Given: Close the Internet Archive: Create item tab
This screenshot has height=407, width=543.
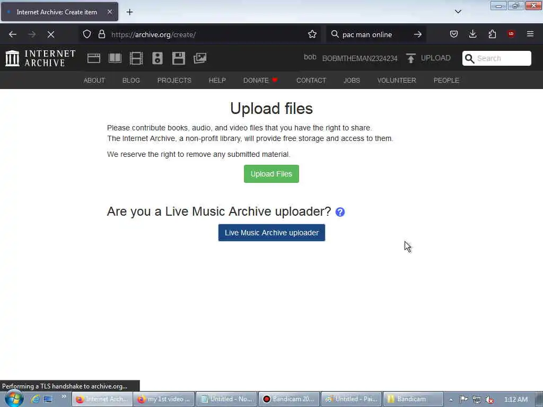Looking at the screenshot, I should pos(110,12).
